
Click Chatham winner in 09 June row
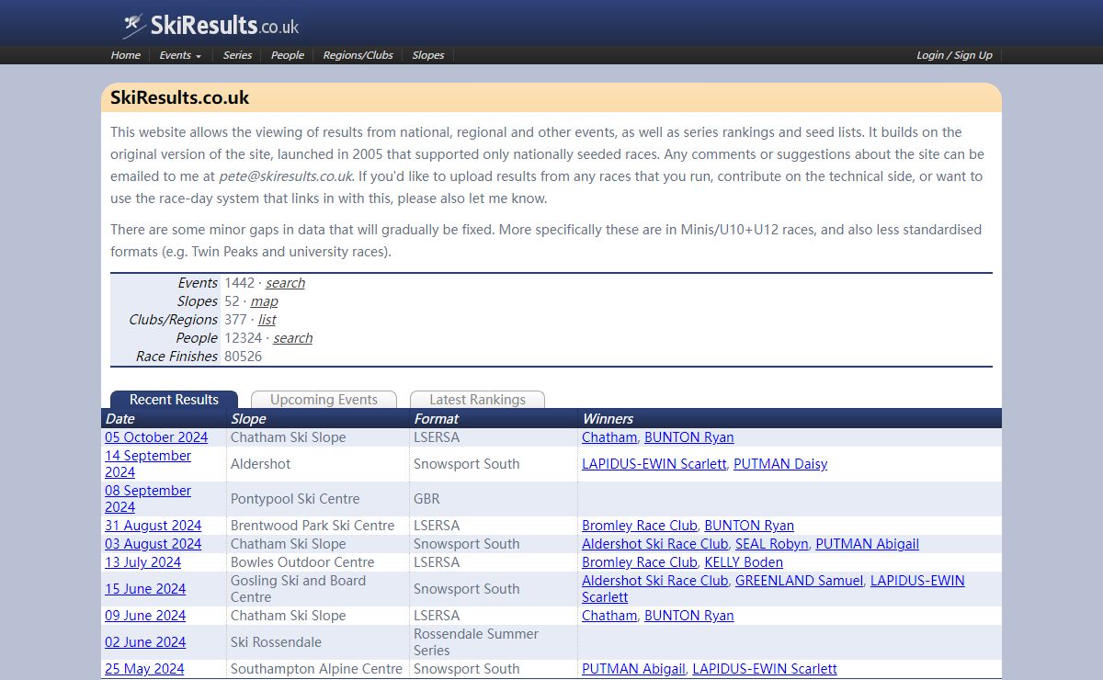[x=609, y=616]
